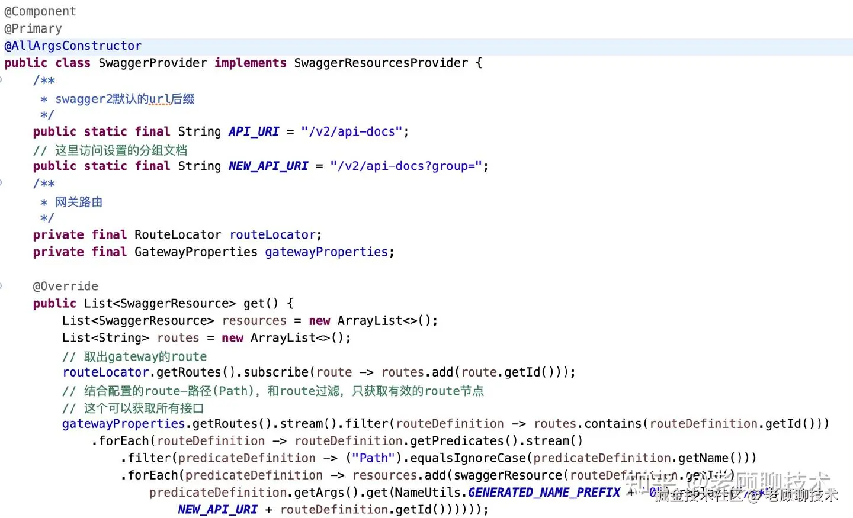The height and width of the screenshot is (518, 853).
Task: Select the @AllArgsConstructor annotation
Action: [73, 46]
